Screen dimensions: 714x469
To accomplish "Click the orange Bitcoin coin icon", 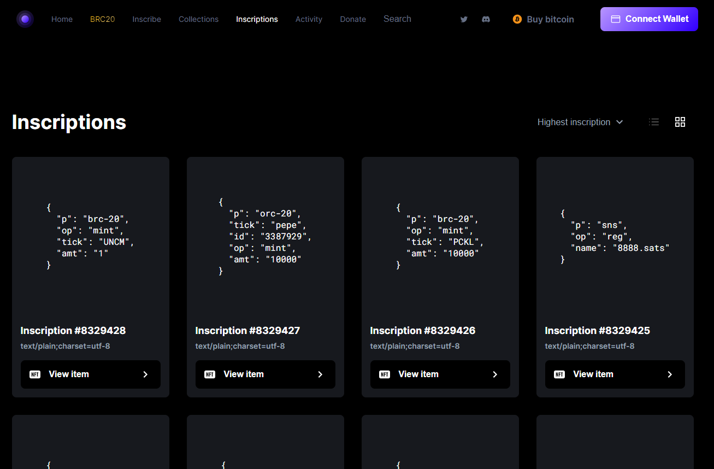I will click(517, 19).
